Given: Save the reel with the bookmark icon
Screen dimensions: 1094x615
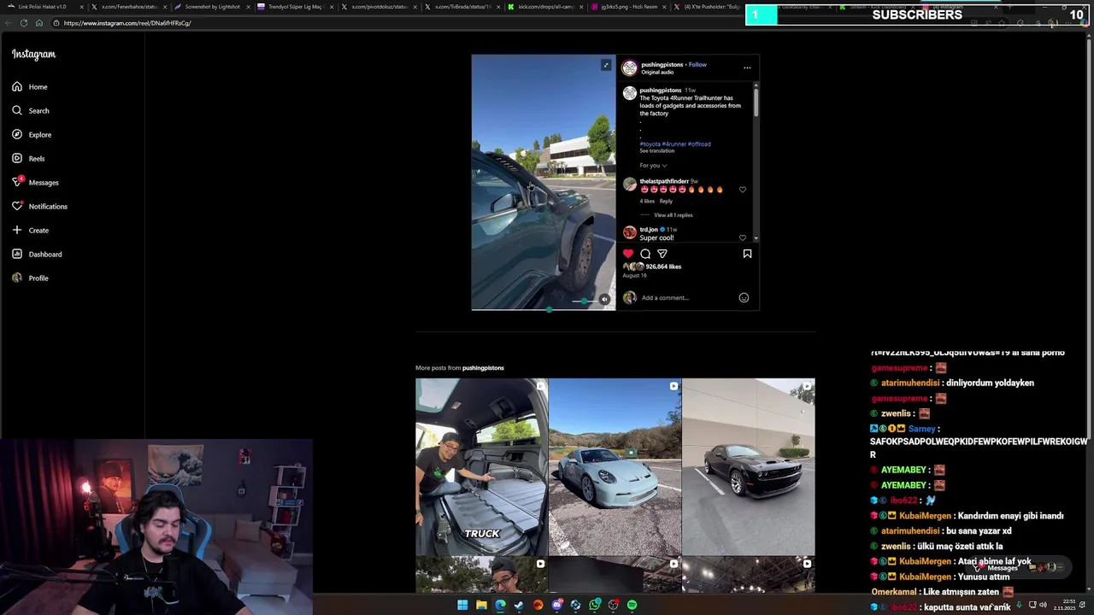Looking at the screenshot, I should click(747, 254).
